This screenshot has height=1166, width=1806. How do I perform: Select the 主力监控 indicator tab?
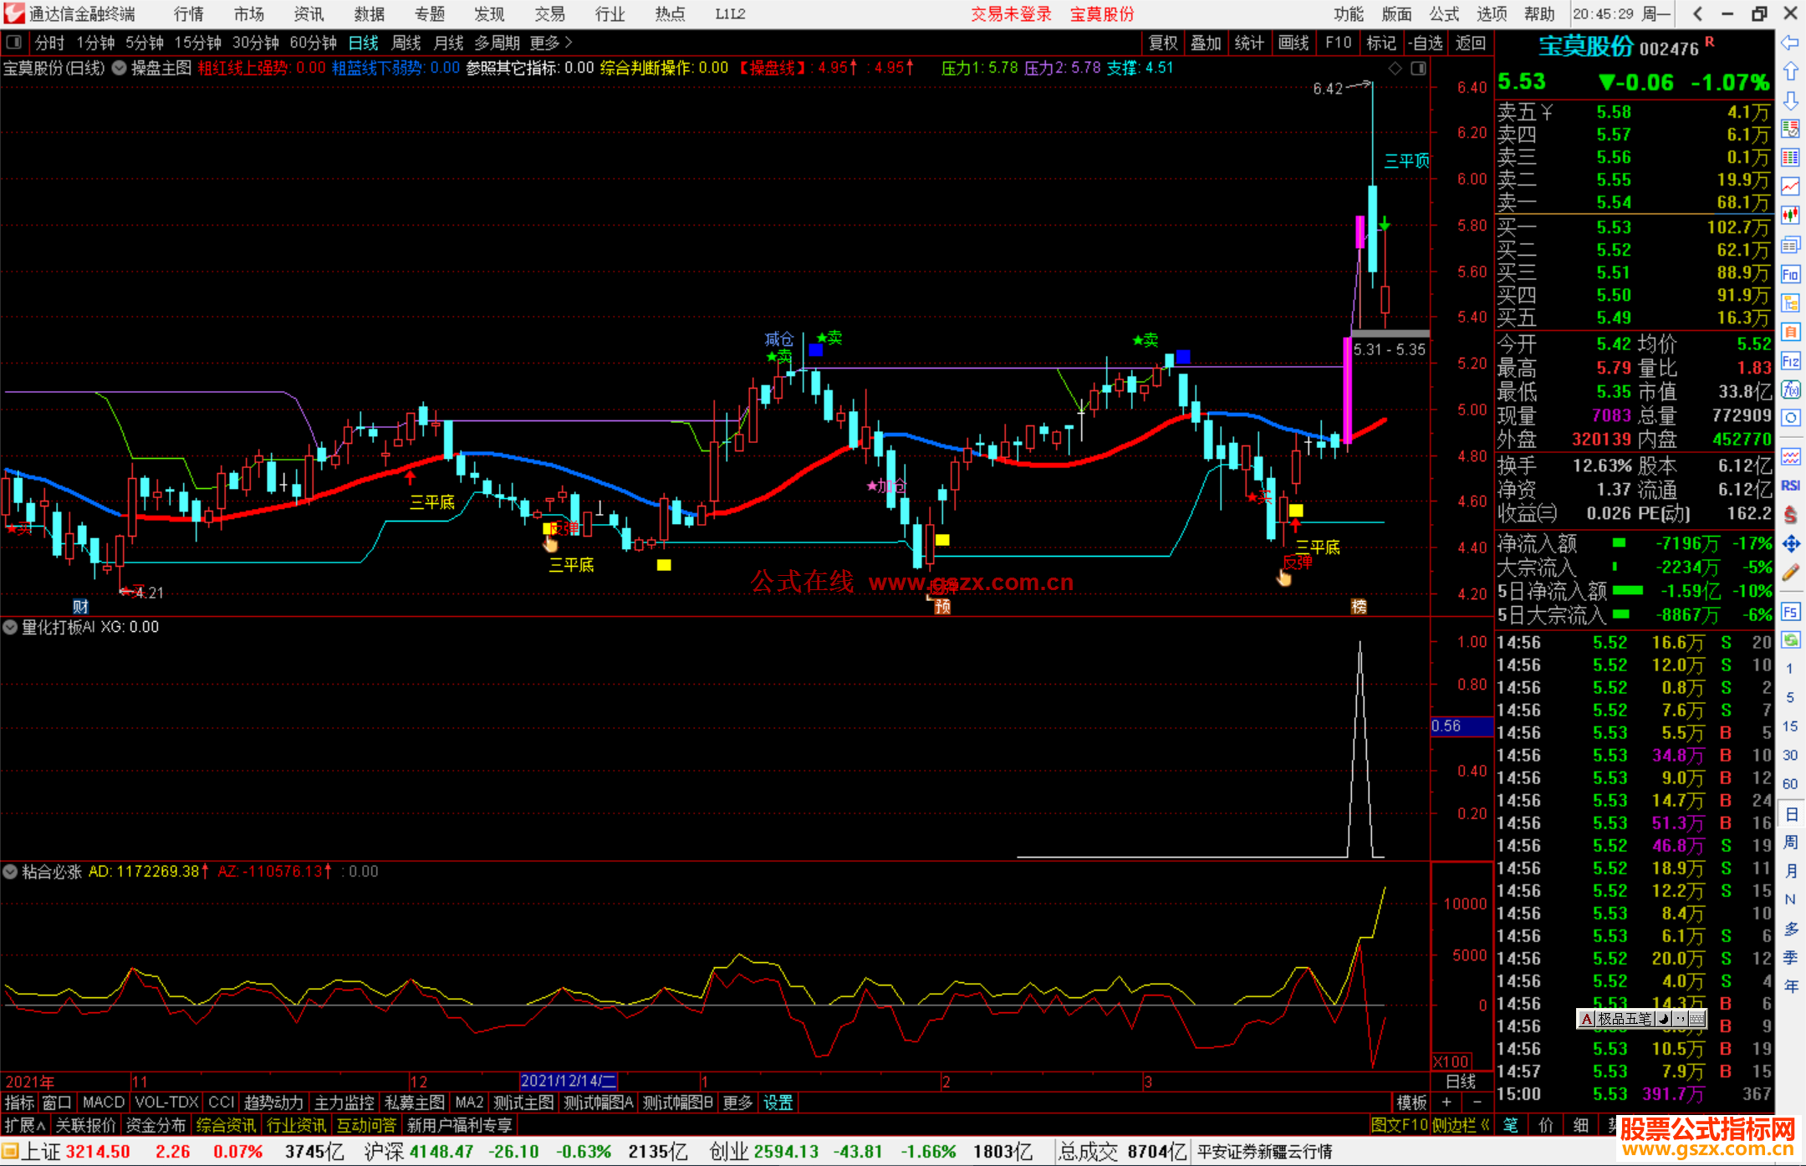(344, 1102)
